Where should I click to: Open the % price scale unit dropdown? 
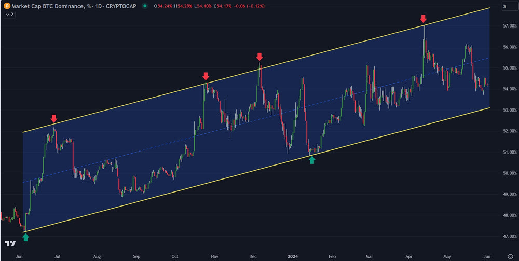pos(504,6)
